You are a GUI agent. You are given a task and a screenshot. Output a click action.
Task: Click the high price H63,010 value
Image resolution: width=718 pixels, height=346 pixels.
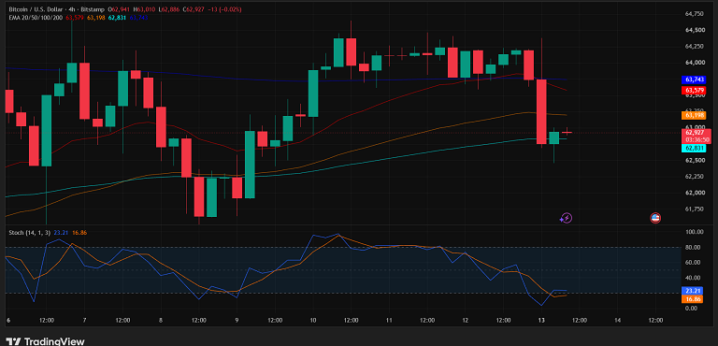143,9
